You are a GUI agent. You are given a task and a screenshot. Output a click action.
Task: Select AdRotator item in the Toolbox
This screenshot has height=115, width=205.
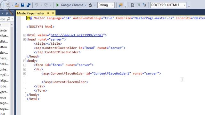[4, 36]
